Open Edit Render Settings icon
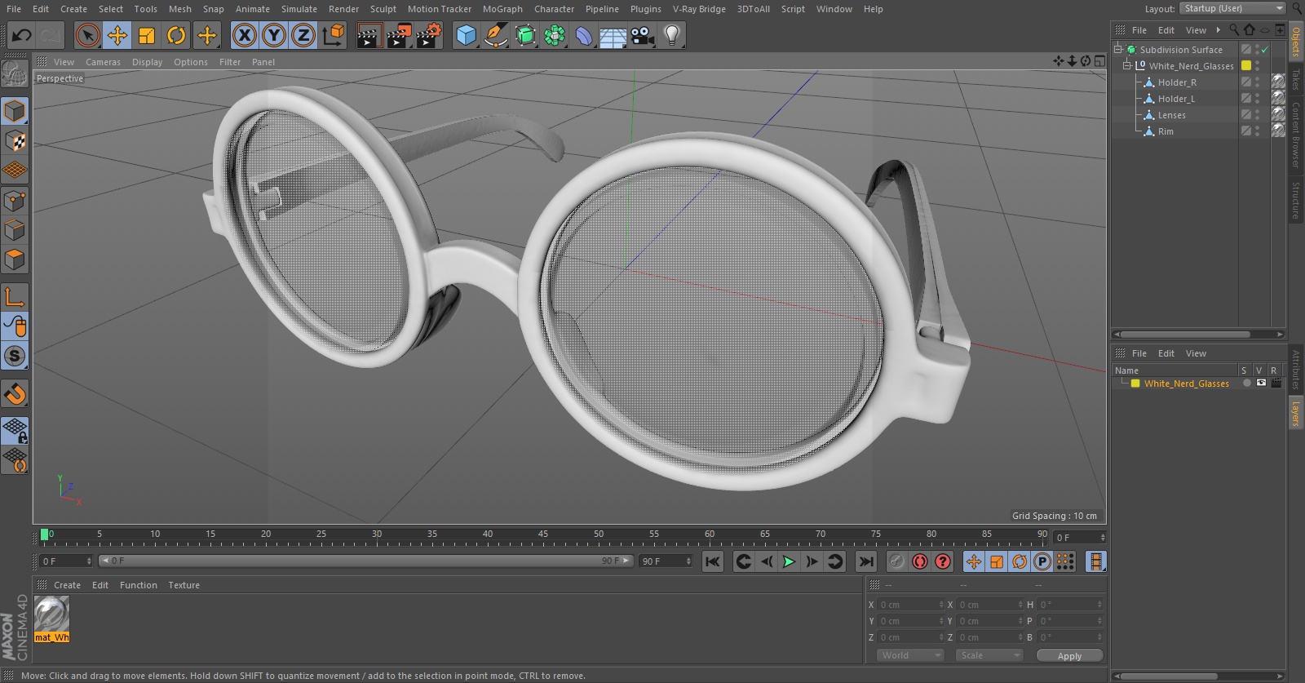This screenshot has height=683, width=1305. click(x=429, y=35)
